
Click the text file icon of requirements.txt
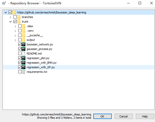[24, 72]
